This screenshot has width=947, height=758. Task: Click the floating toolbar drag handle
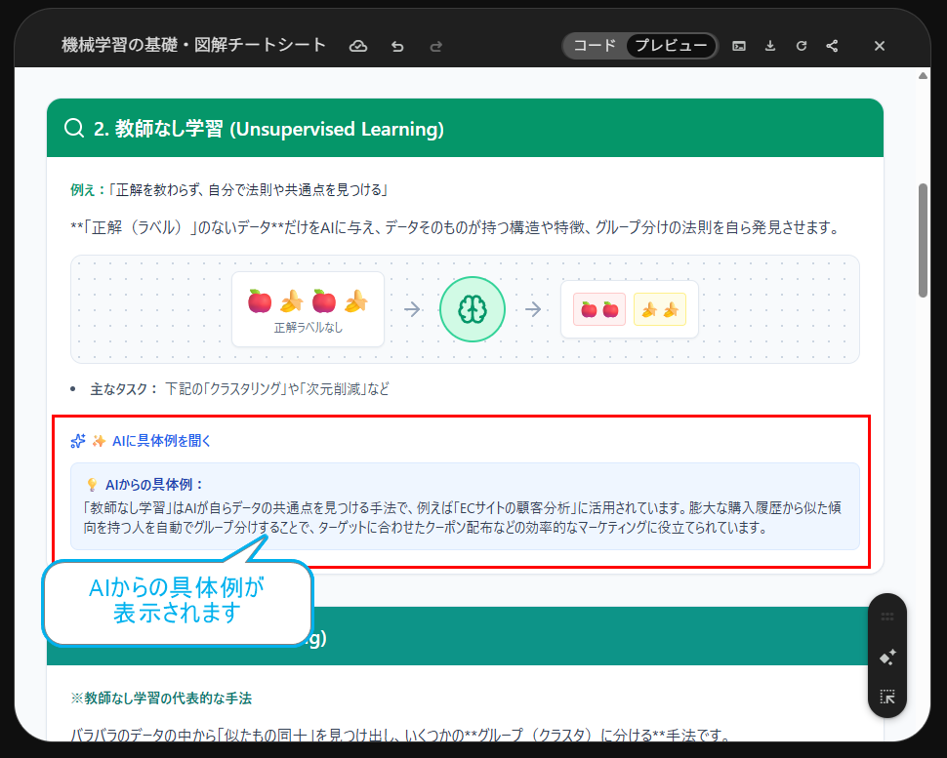tap(887, 617)
